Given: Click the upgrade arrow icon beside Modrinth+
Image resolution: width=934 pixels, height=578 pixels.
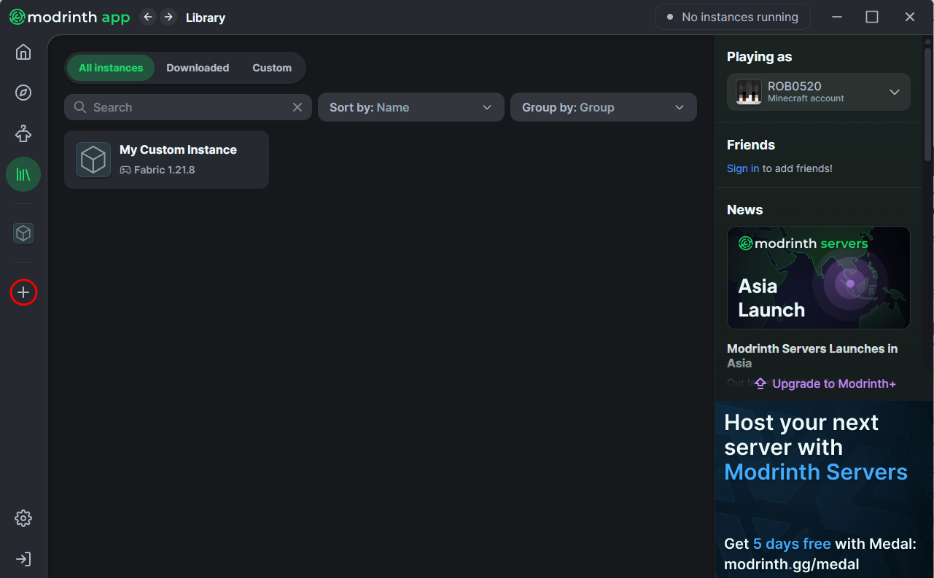Looking at the screenshot, I should pyautogui.click(x=760, y=383).
